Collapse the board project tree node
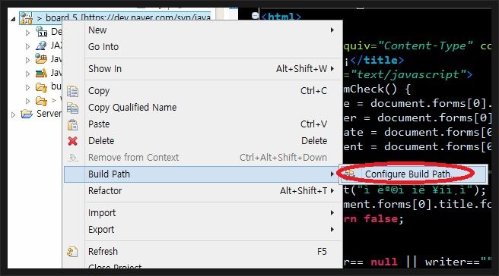Screen dimensions: 499x276 pyautogui.click(x=13, y=19)
